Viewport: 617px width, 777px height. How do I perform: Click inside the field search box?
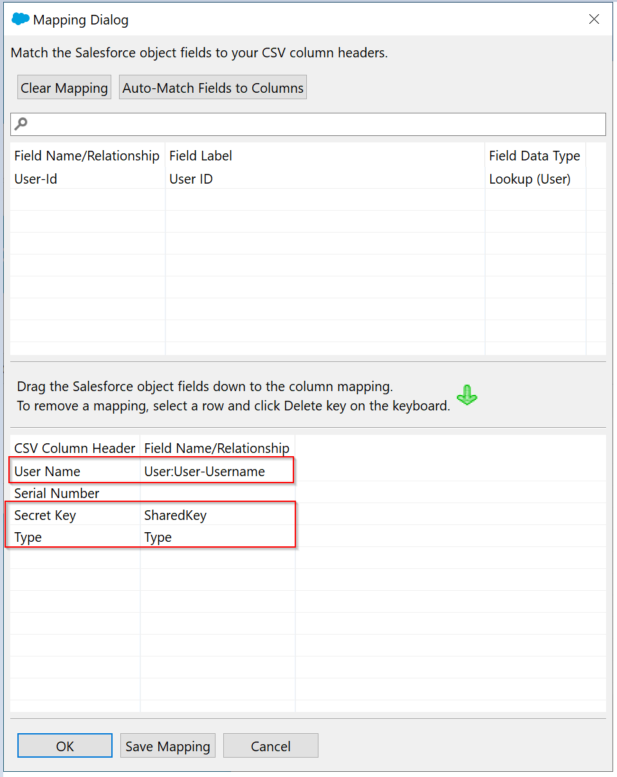click(x=315, y=124)
